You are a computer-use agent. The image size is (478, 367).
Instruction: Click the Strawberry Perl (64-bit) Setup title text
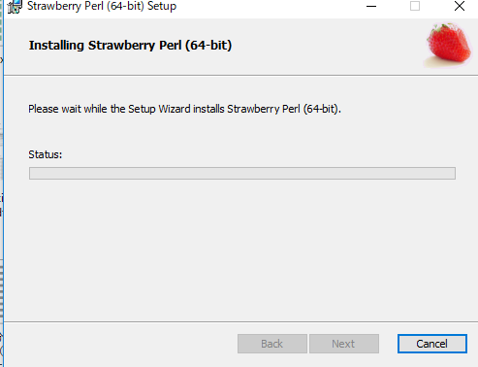pyautogui.click(x=102, y=6)
